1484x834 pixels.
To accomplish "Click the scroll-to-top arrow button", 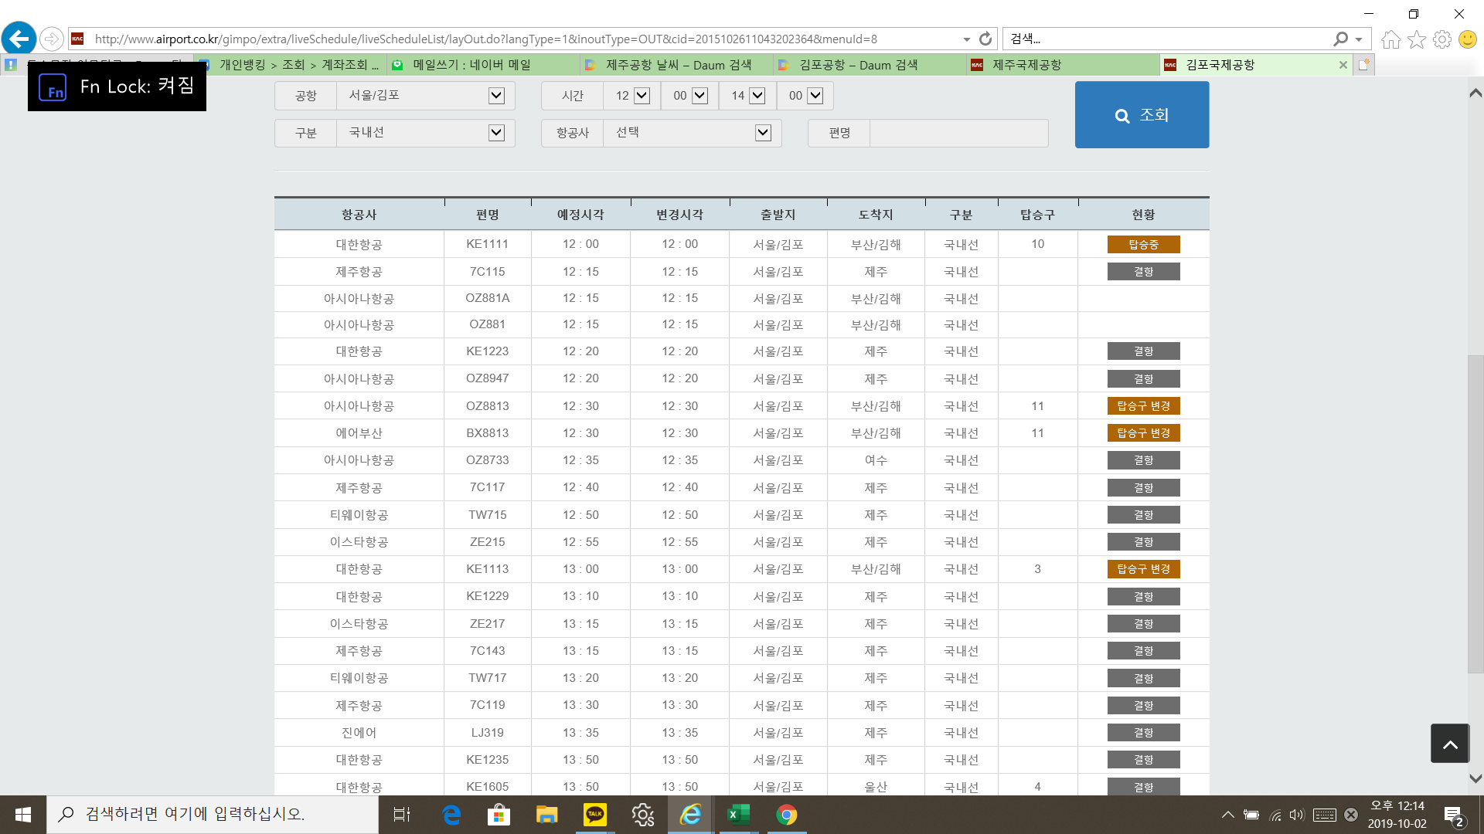I will (1449, 744).
